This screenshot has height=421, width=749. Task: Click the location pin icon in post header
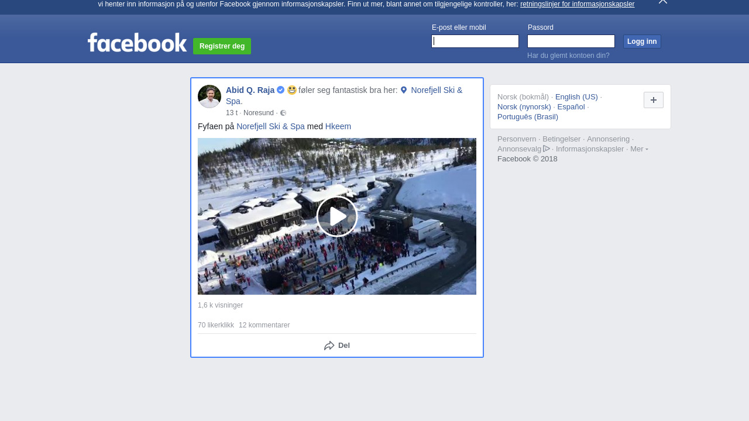tap(404, 90)
